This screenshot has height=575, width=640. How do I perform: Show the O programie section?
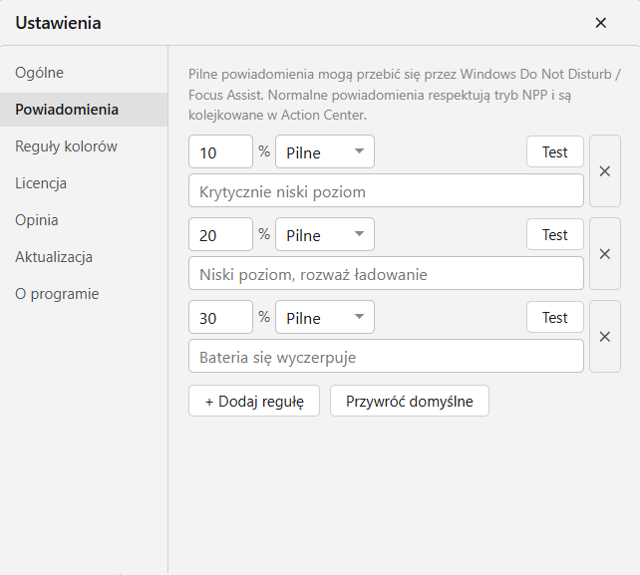(84, 294)
